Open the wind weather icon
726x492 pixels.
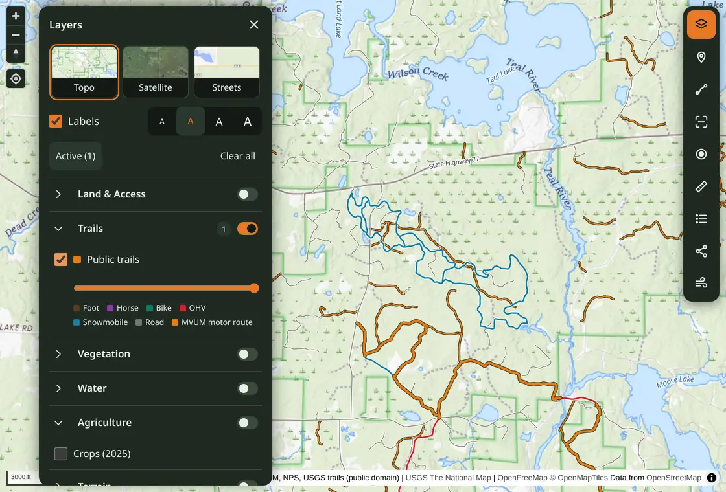pyautogui.click(x=701, y=282)
